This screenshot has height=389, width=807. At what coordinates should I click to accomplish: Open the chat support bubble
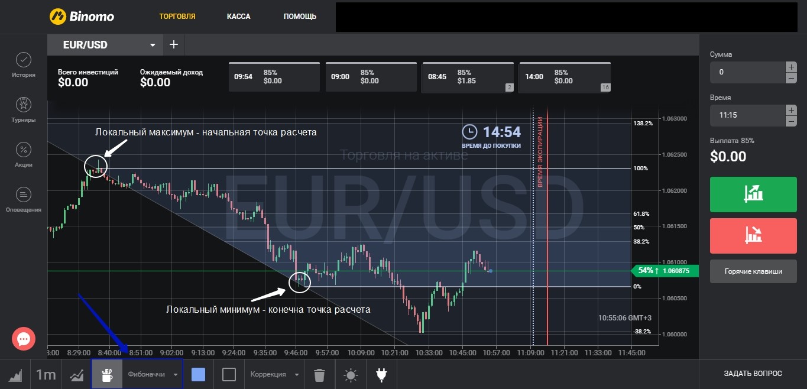point(24,339)
